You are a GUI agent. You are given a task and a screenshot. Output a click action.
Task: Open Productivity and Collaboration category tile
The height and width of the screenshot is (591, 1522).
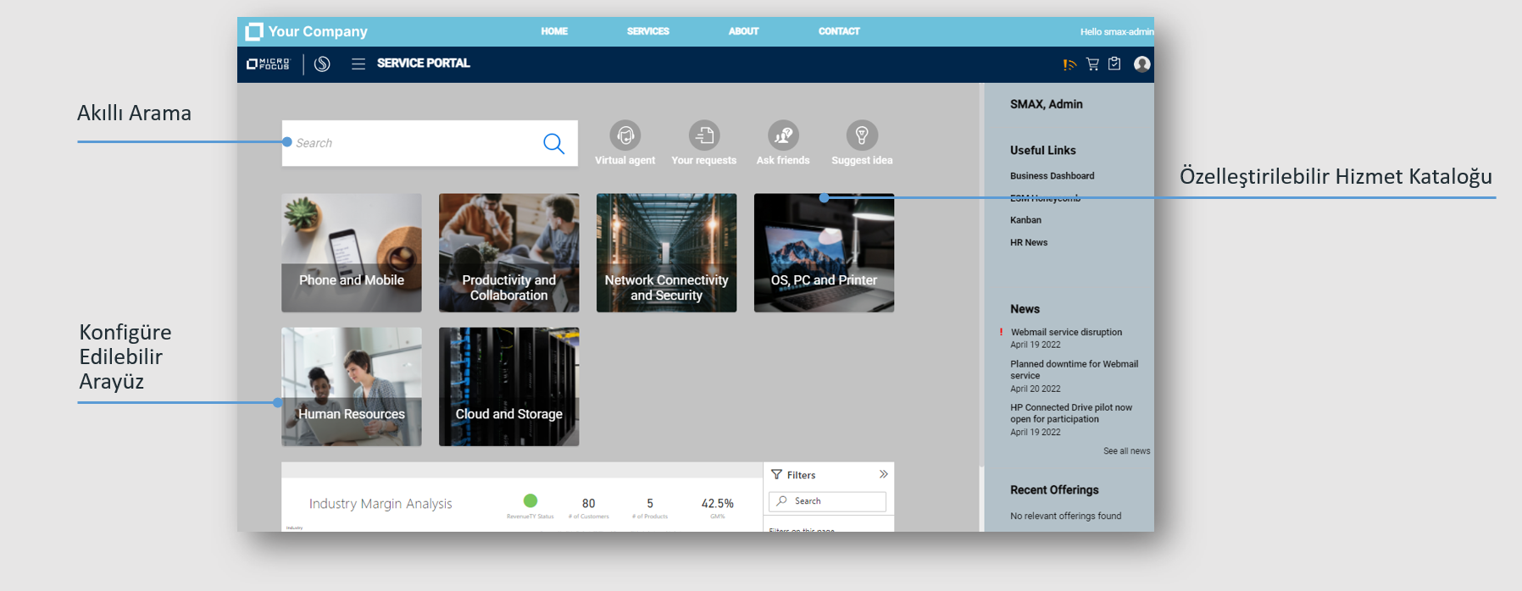click(509, 253)
